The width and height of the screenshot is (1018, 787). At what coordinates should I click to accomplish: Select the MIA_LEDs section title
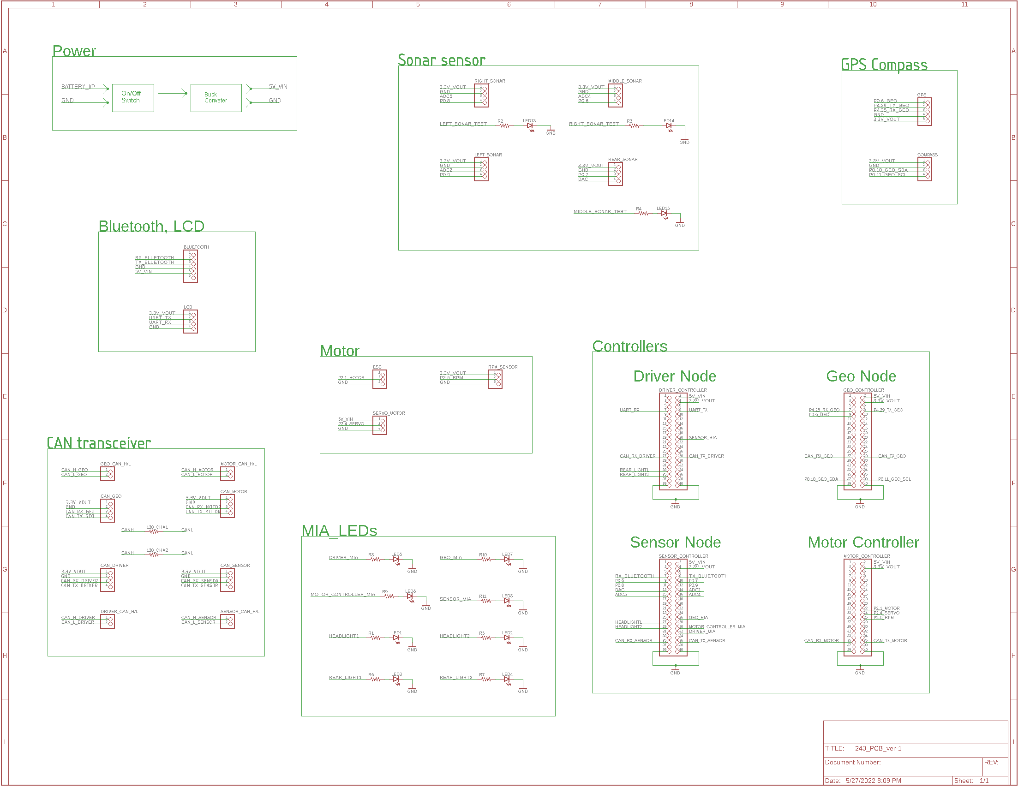[x=339, y=531]
